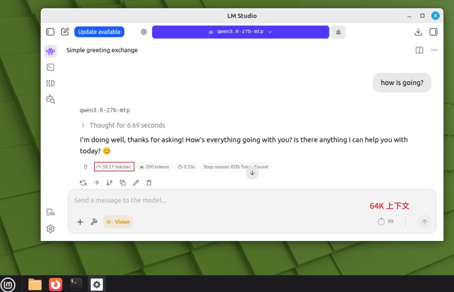Open the tools hammer icon in the input box

click(94, 222)
